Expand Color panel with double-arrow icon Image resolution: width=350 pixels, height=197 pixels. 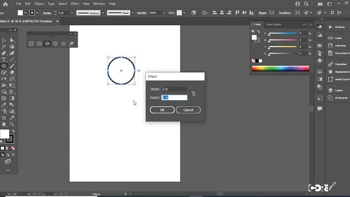pyautogui.click(x=304, y=24)
